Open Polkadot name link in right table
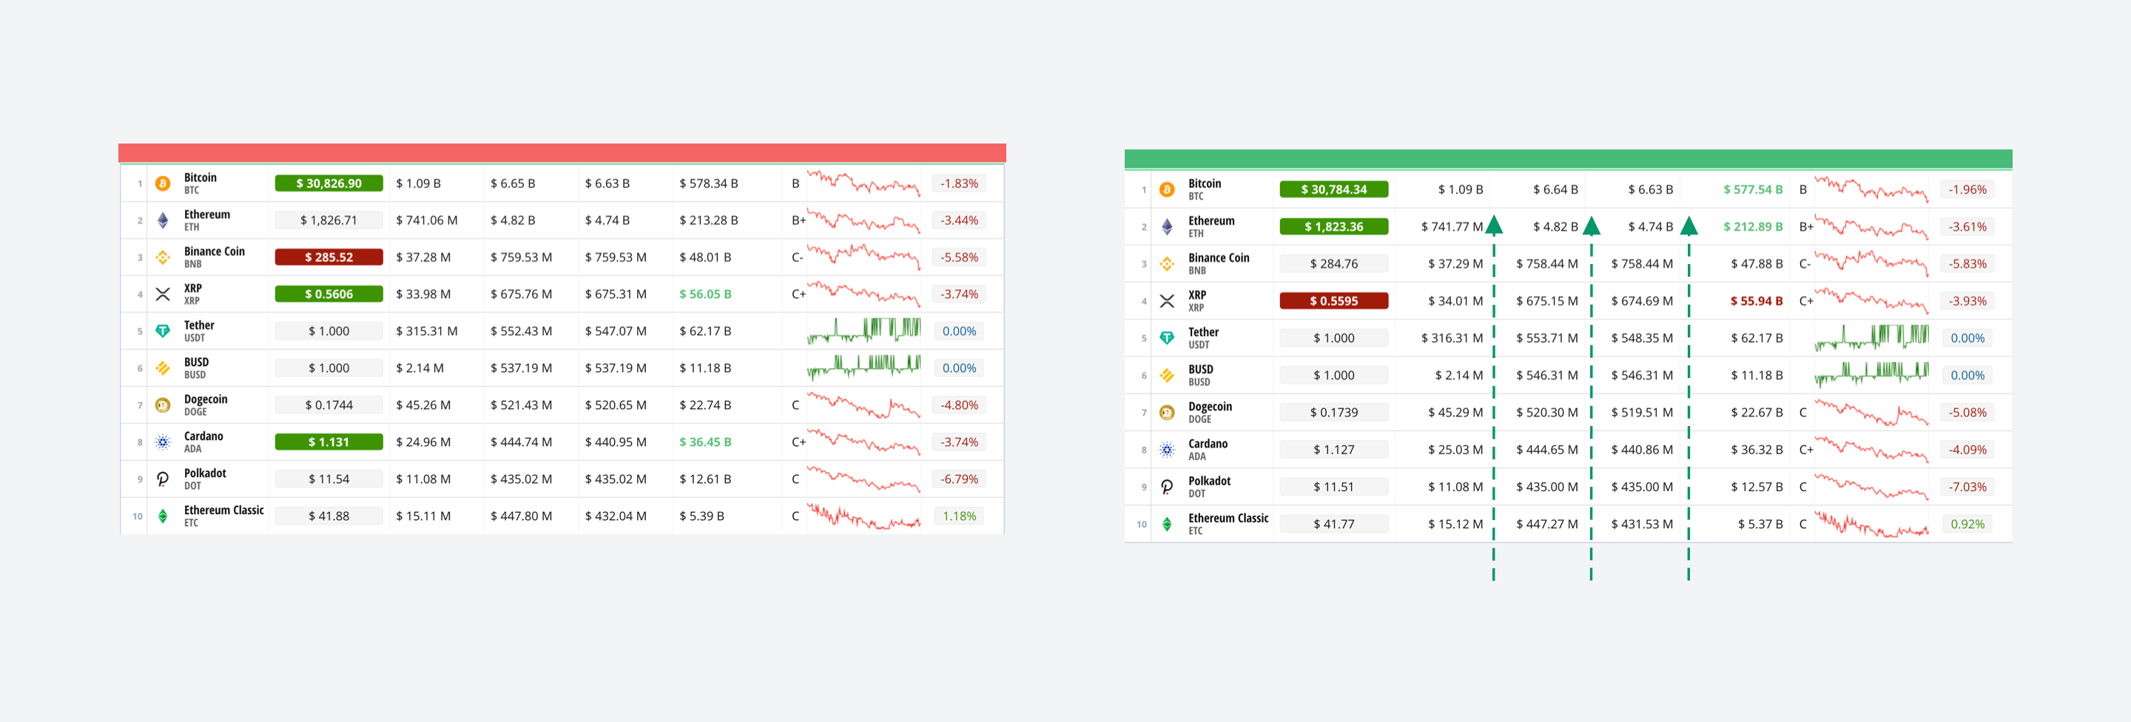 [x=1210, y=482]
